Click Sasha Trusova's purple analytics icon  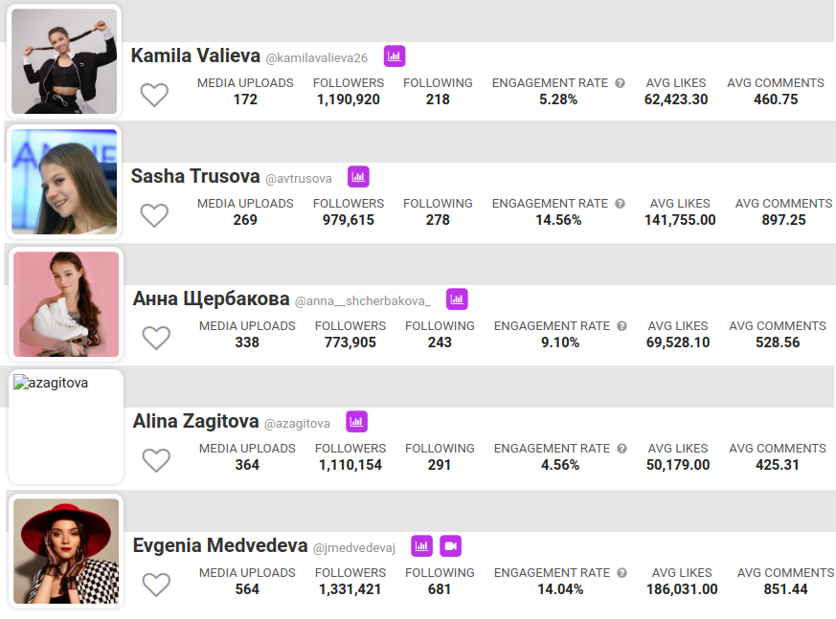coord(358,177)
